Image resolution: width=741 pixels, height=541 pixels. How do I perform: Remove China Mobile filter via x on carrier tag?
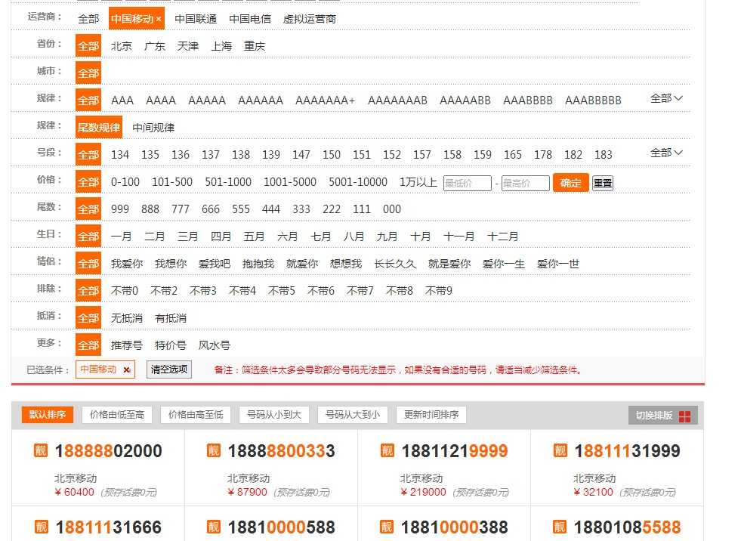(159, 20)
